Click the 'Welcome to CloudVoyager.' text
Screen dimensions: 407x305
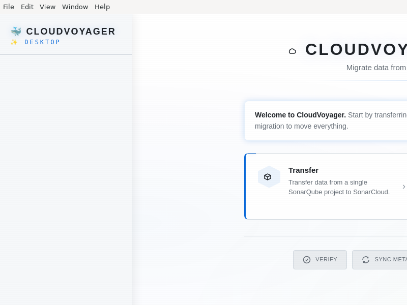point(300,115)
